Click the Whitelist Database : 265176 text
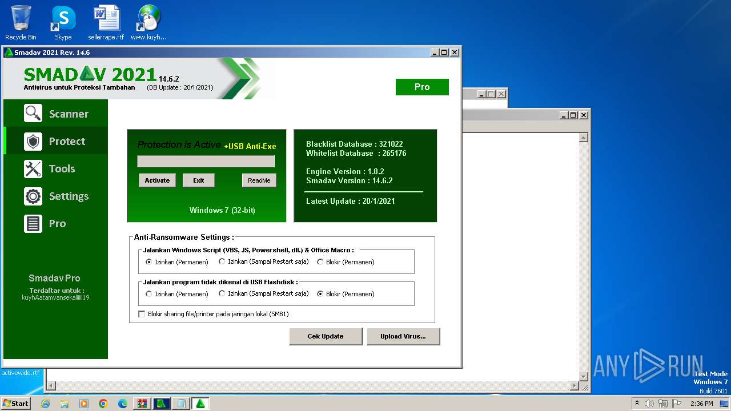This screenshot has width=731, height=411. coord(356,153)
